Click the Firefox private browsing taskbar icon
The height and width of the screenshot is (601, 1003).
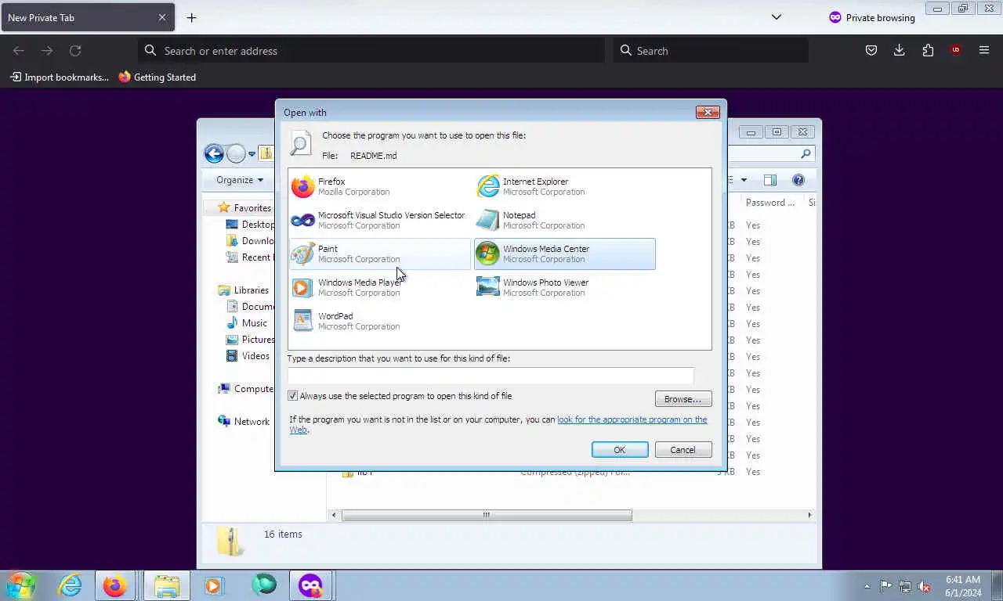pyautogui.click(x=310, y=585)
